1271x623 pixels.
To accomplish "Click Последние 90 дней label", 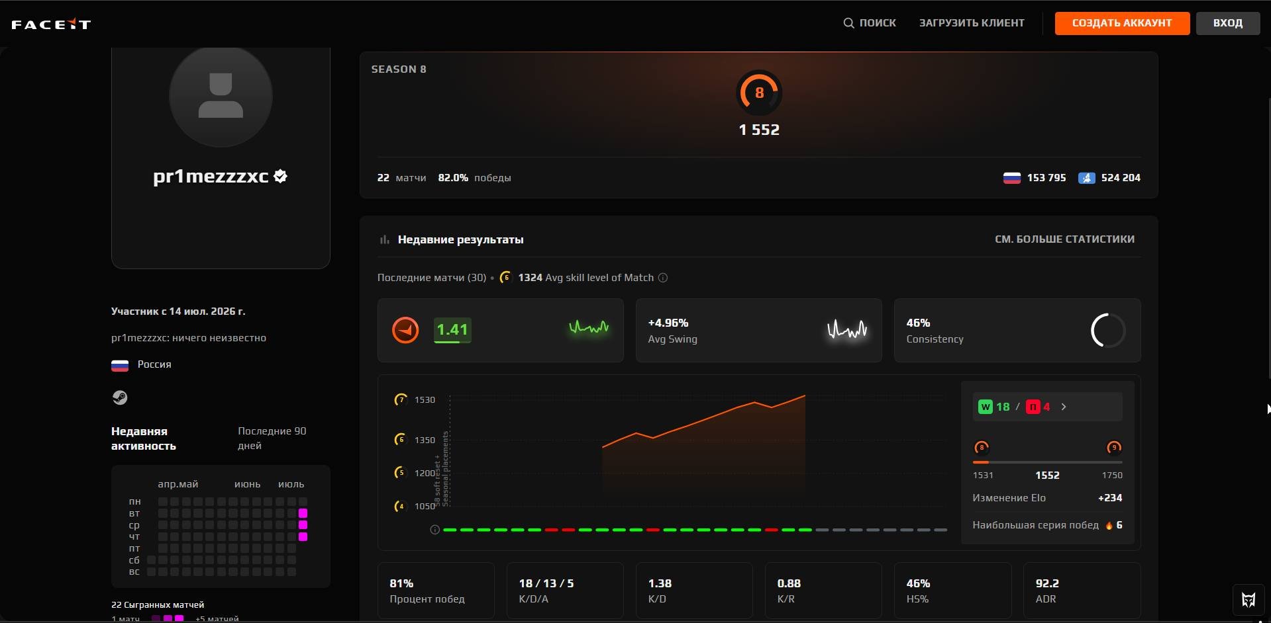I will (x=272, y=438).
